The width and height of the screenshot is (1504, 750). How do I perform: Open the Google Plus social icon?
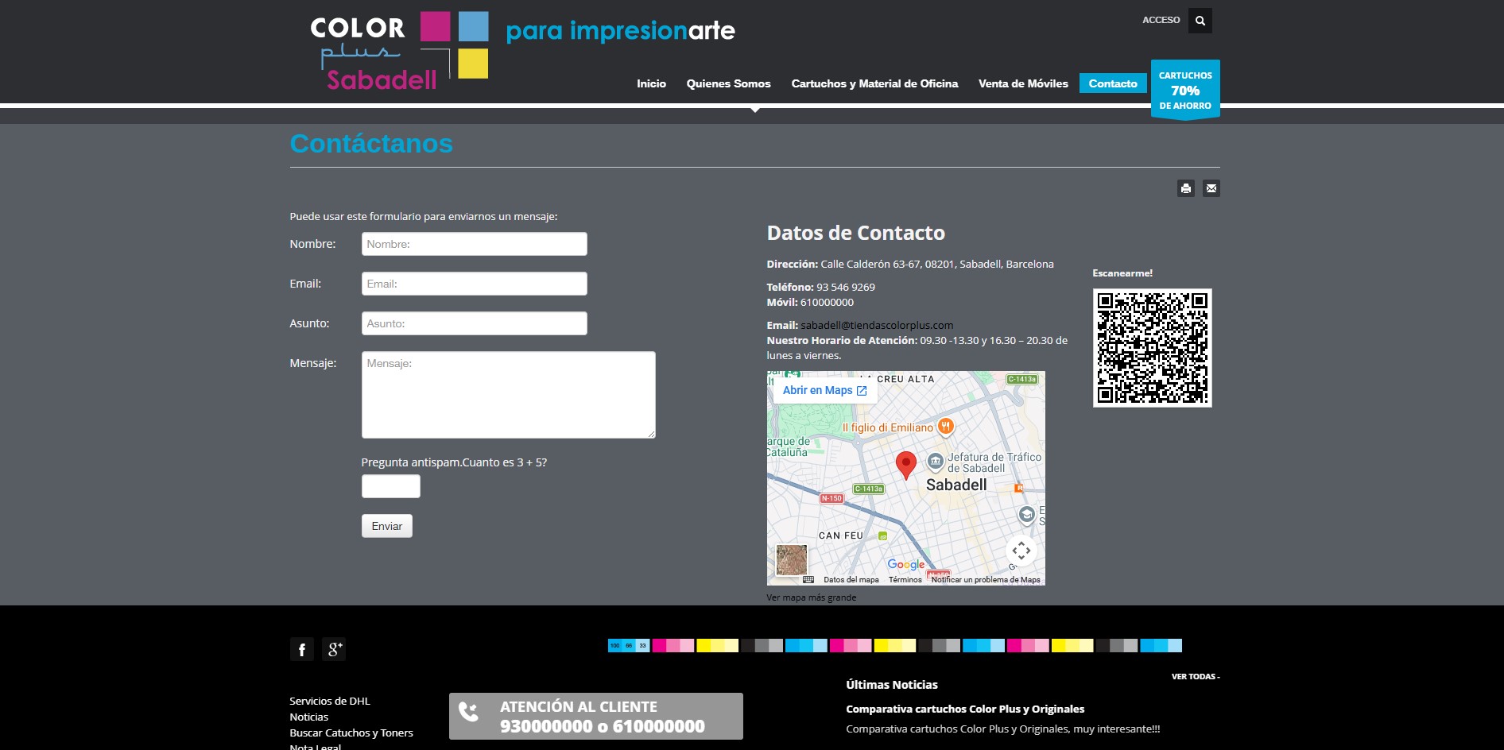click(334, 649)
